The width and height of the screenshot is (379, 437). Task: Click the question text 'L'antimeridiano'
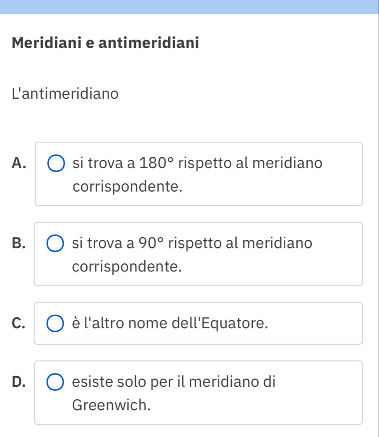[x=65, y=94]
